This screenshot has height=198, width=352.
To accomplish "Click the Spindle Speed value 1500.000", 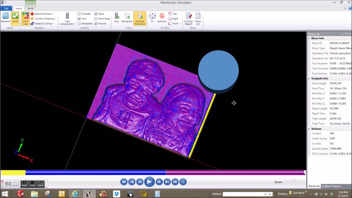I will (335, 148).
